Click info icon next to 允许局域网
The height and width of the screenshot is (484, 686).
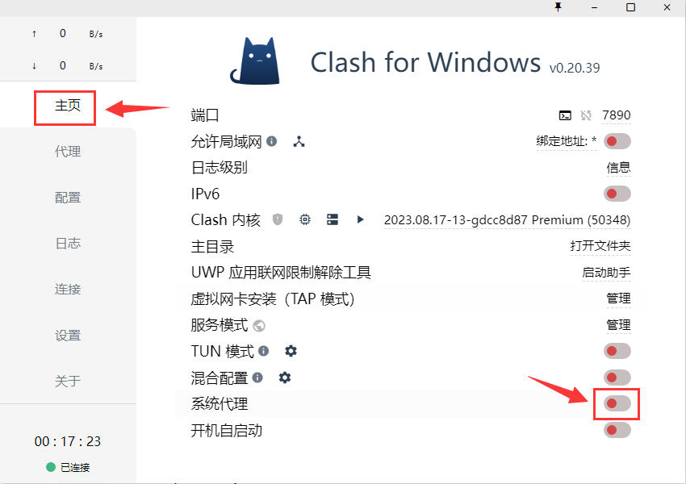[x=272, y=141]
